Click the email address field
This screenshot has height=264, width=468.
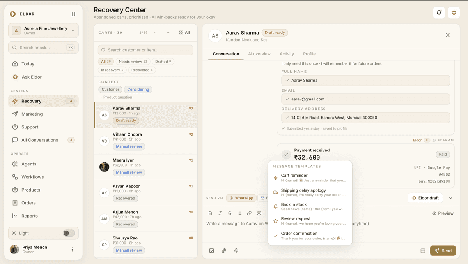[365, 99]
